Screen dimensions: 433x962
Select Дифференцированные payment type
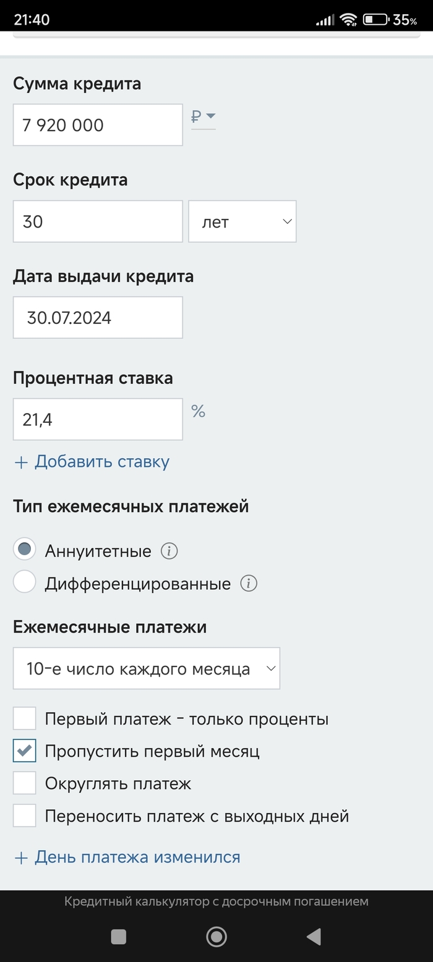[25, 582]
